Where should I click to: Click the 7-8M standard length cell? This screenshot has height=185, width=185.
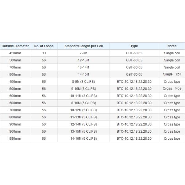[x=83, y=53]
